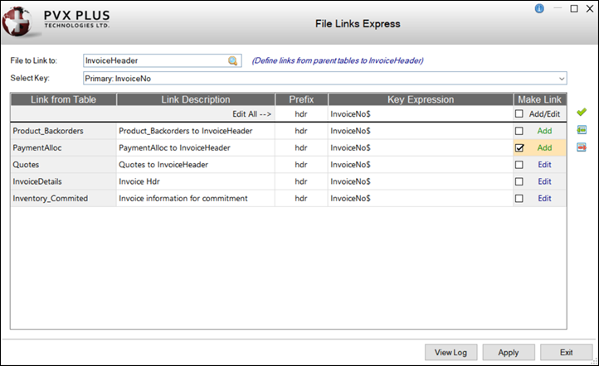Maximize the File Links Express window

point(574,8)
